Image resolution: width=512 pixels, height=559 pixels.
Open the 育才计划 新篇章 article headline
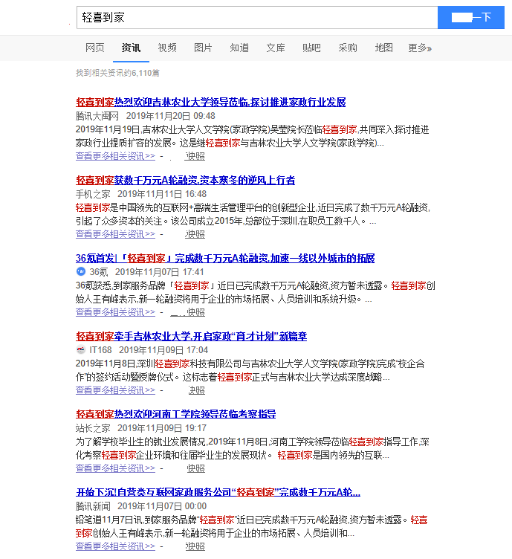point(191,337)
